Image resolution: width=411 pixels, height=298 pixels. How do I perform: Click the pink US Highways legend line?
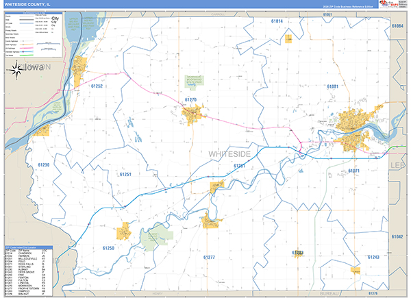pyautogui.click(x=26, y=48)
